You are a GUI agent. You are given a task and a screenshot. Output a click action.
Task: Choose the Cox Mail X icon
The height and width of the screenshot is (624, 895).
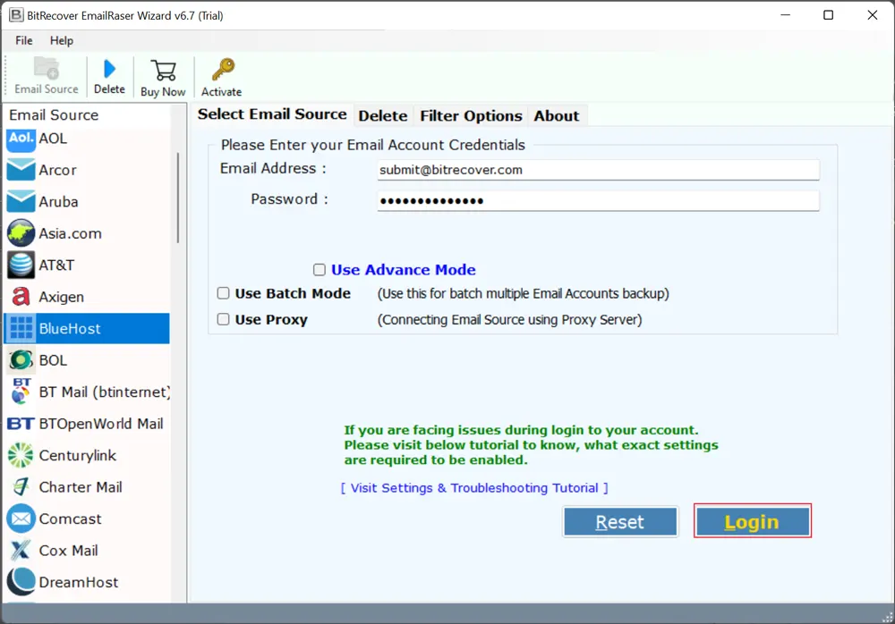coord(21,551)
